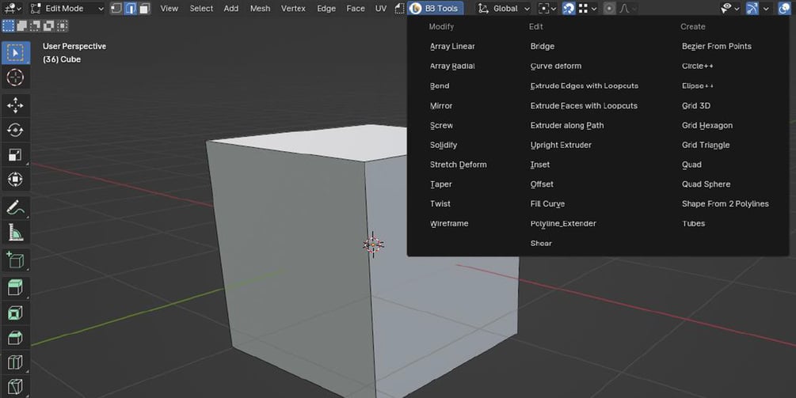Set selection mode to Extend
This screenshot has width=796, height=398.
pos(22,26)
